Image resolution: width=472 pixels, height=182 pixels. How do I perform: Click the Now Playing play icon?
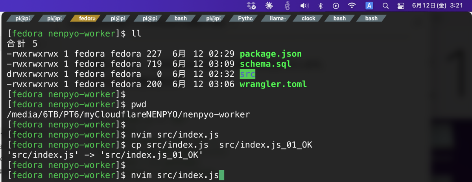(336, 6)
